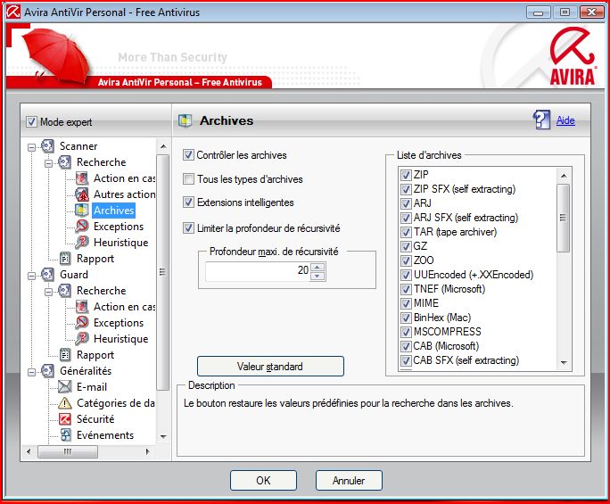Toggle Limiter la profondeur de récursivité
Image resolution: width=610 pixels, height=504 pixels.
tap(188, 228)
